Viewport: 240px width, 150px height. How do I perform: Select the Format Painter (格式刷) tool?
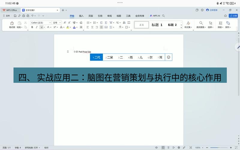(x=12, y=25)
